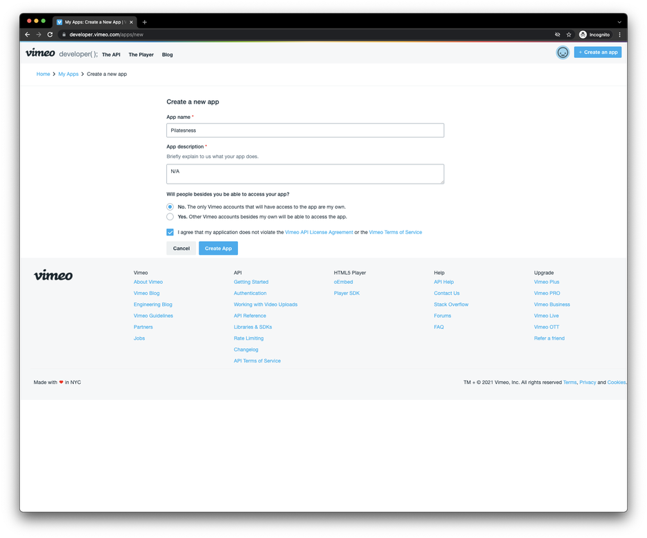Screen dimensions: 647x538
Task: Open Getting Started footer link
Action: click(x=251, y=282)
